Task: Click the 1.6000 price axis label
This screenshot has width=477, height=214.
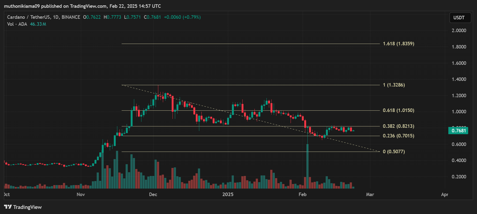Action: 459,63
